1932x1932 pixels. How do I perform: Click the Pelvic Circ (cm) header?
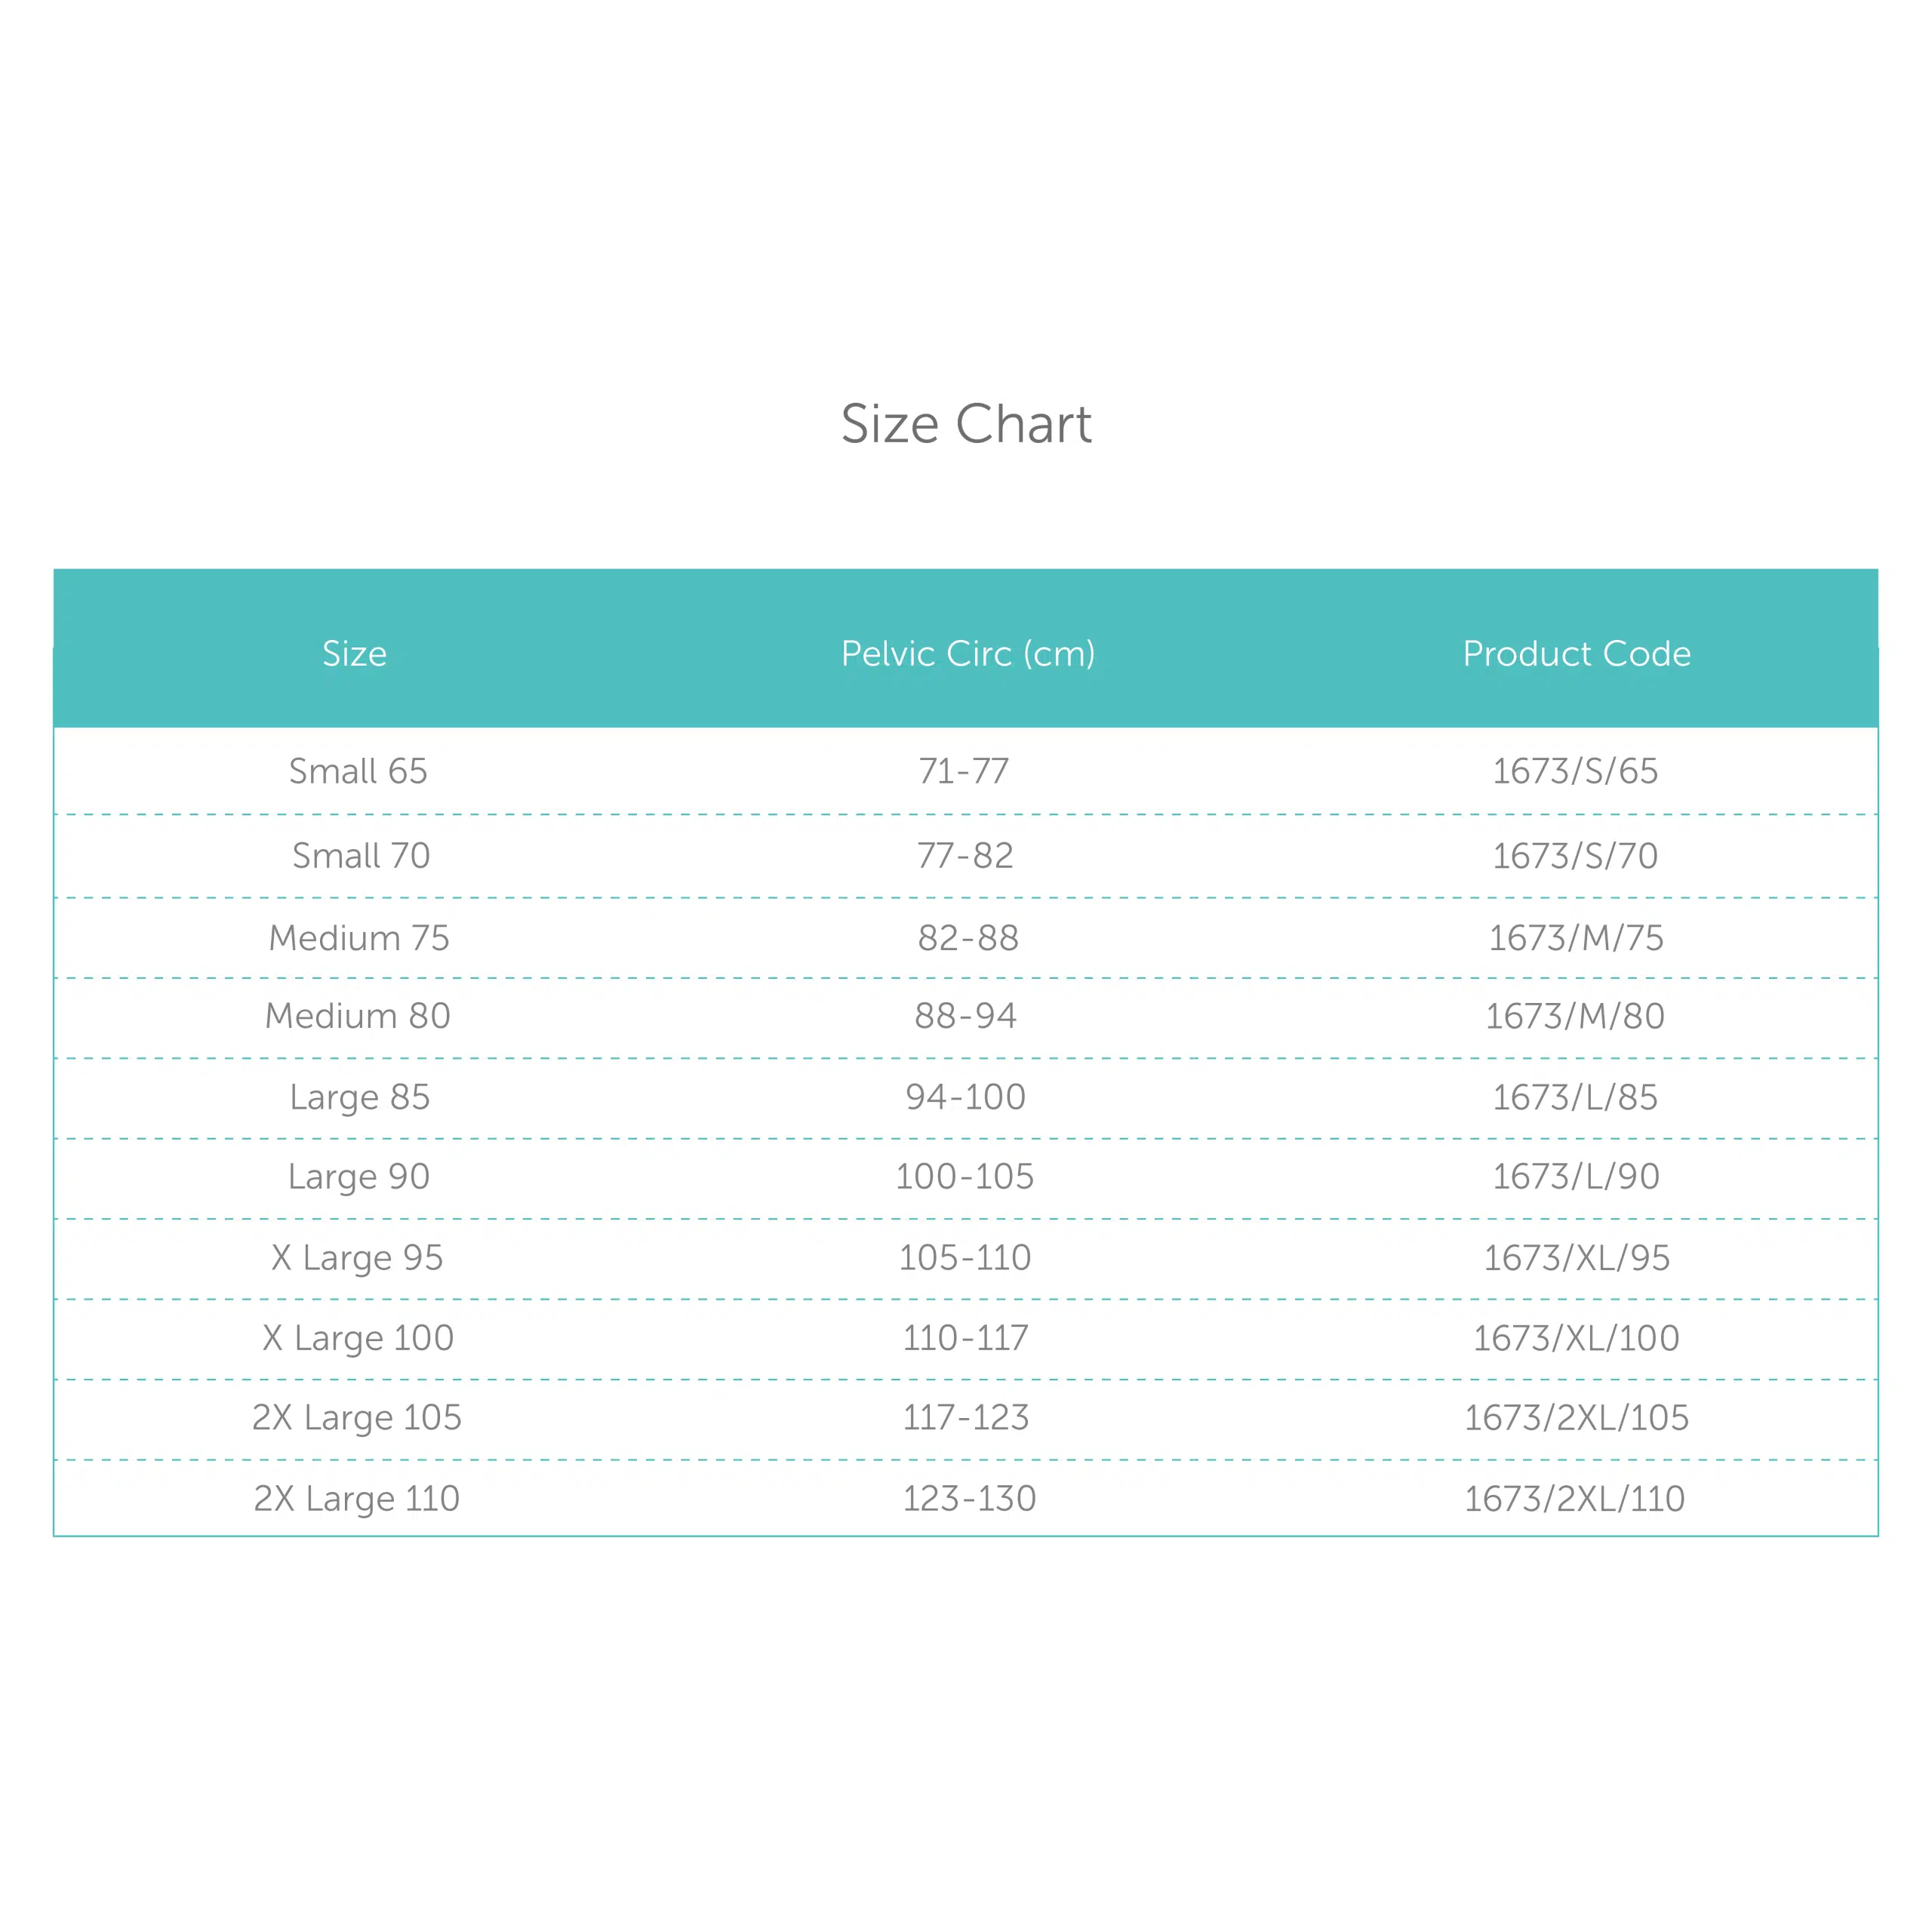[x=968, y=654]
